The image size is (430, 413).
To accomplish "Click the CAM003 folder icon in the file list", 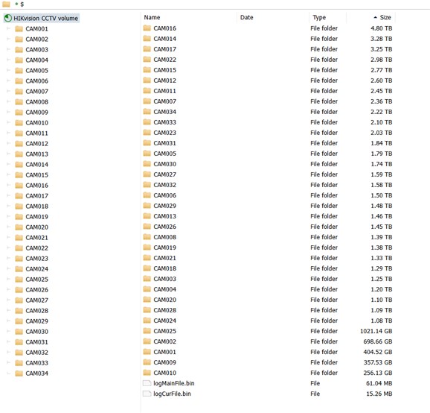I will click(x=147, y=279).
